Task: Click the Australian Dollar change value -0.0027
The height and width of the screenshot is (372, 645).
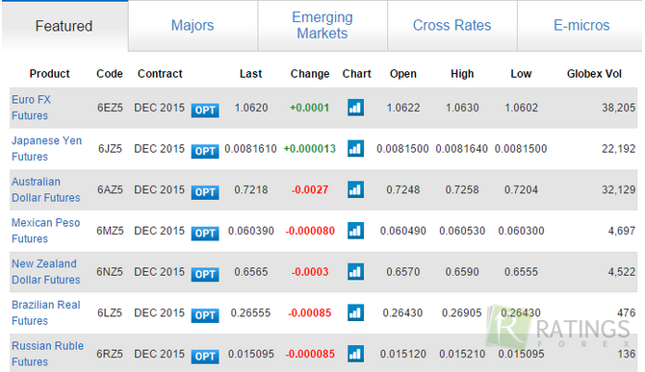Action: point(310,189)
